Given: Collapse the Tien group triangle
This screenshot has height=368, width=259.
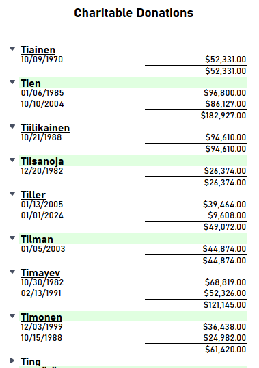Looking at the screenshot, I should pos(12,82).
